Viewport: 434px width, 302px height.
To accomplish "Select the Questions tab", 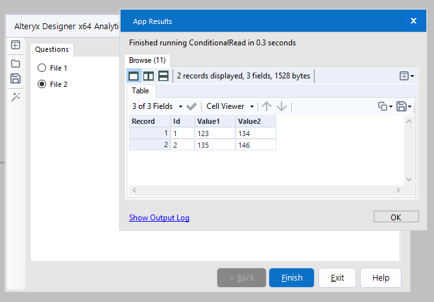I will click(x=52, y=49).
